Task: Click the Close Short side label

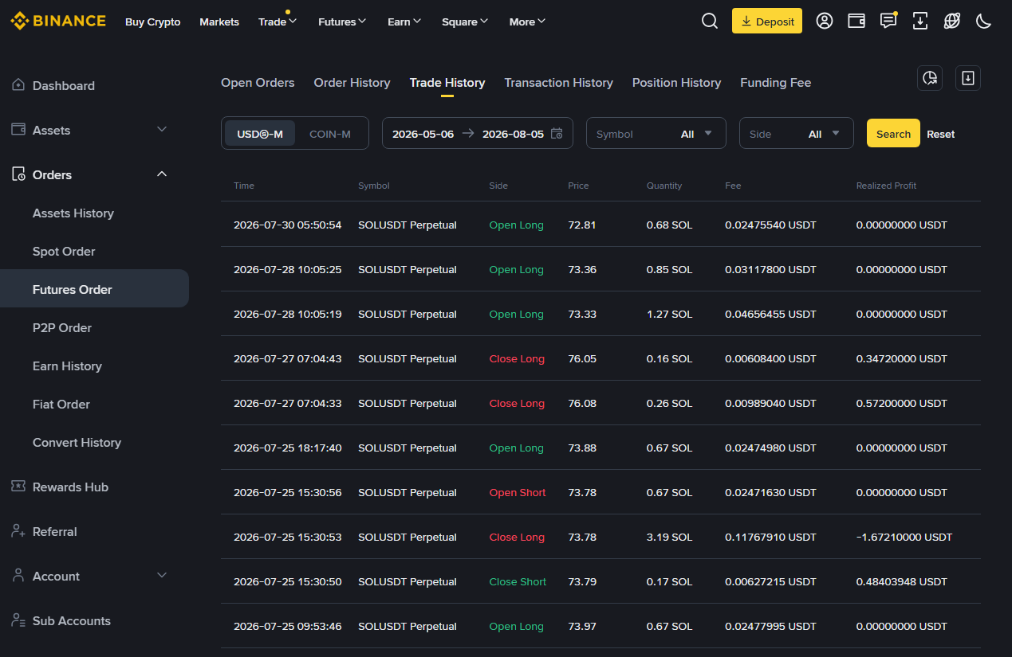Action: 518,582
